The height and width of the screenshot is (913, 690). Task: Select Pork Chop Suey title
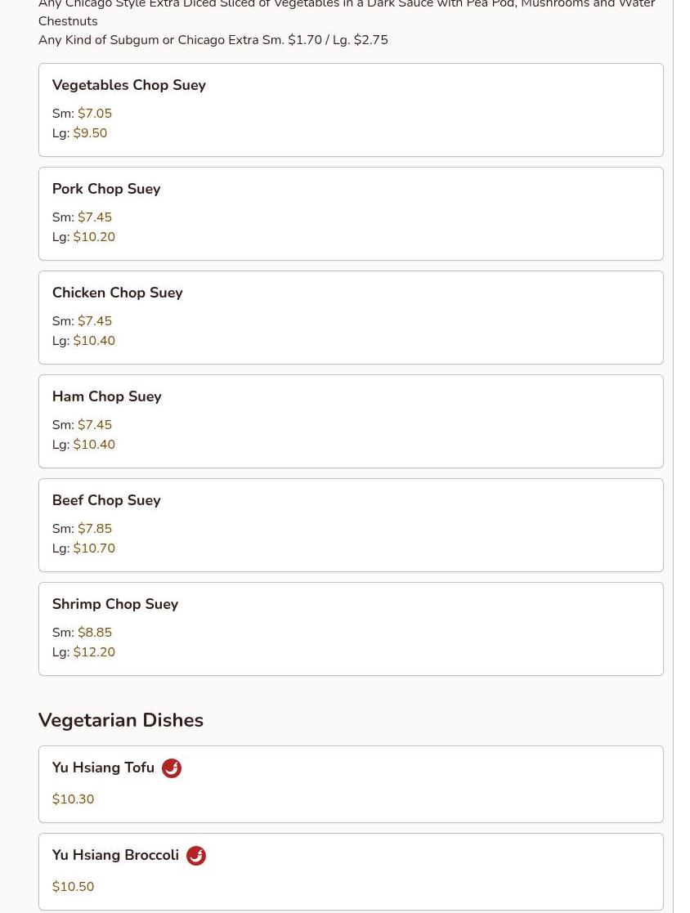click(106, 189)
